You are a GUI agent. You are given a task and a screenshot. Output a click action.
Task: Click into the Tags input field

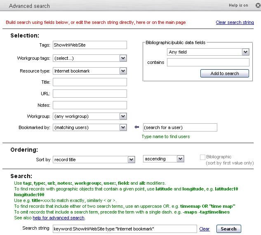coord(89,45)
